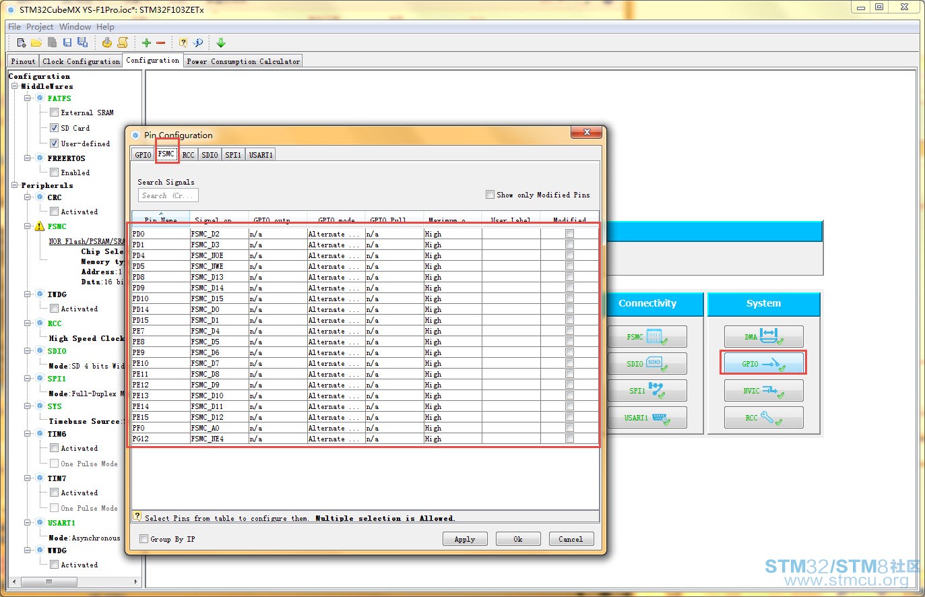
Task: Uncheck the User-defined checkbox
Action: (54, 143)
